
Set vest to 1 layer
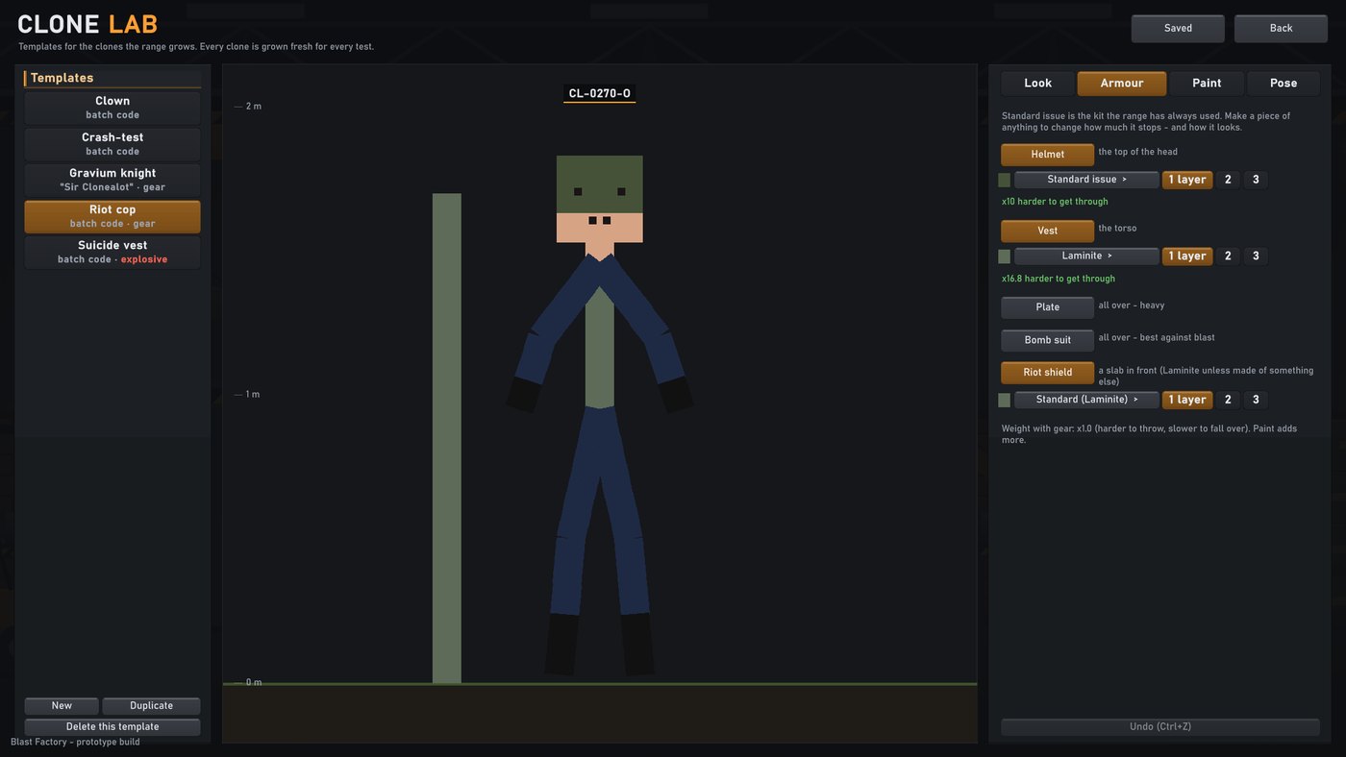point(1187,256)
